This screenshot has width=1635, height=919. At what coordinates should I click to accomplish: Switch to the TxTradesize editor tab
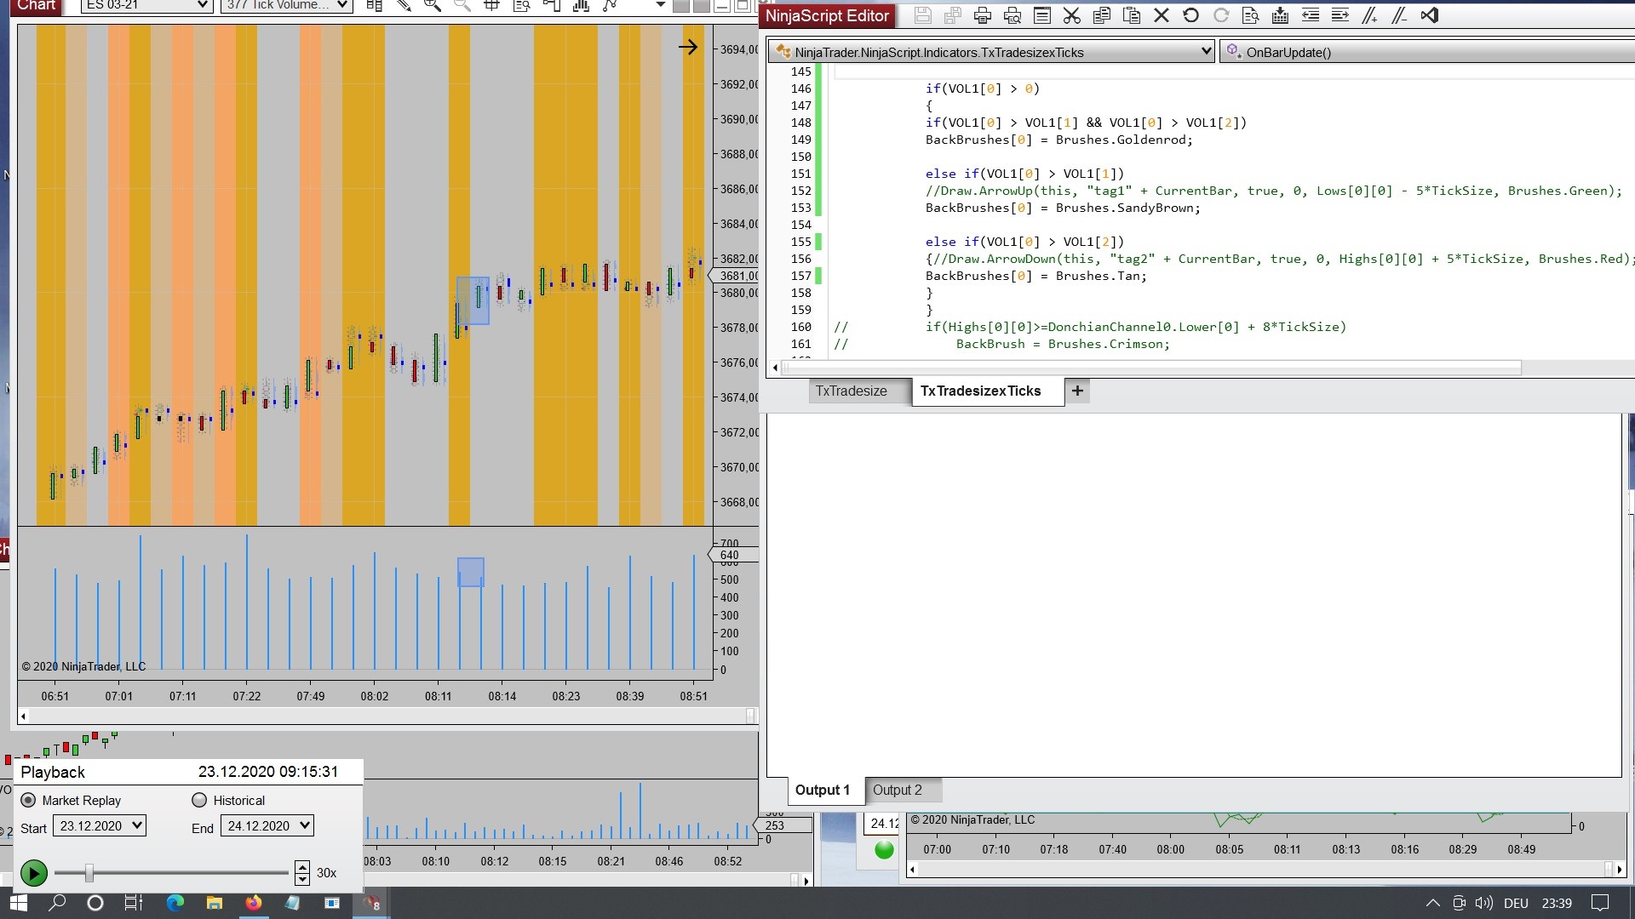click(x=851, y=391)
